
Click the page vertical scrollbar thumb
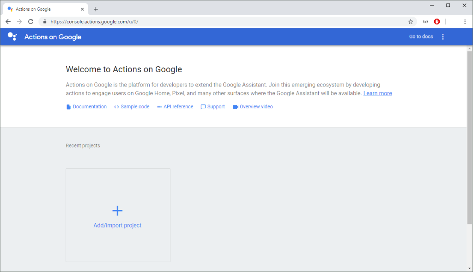[x=469, y=137]
